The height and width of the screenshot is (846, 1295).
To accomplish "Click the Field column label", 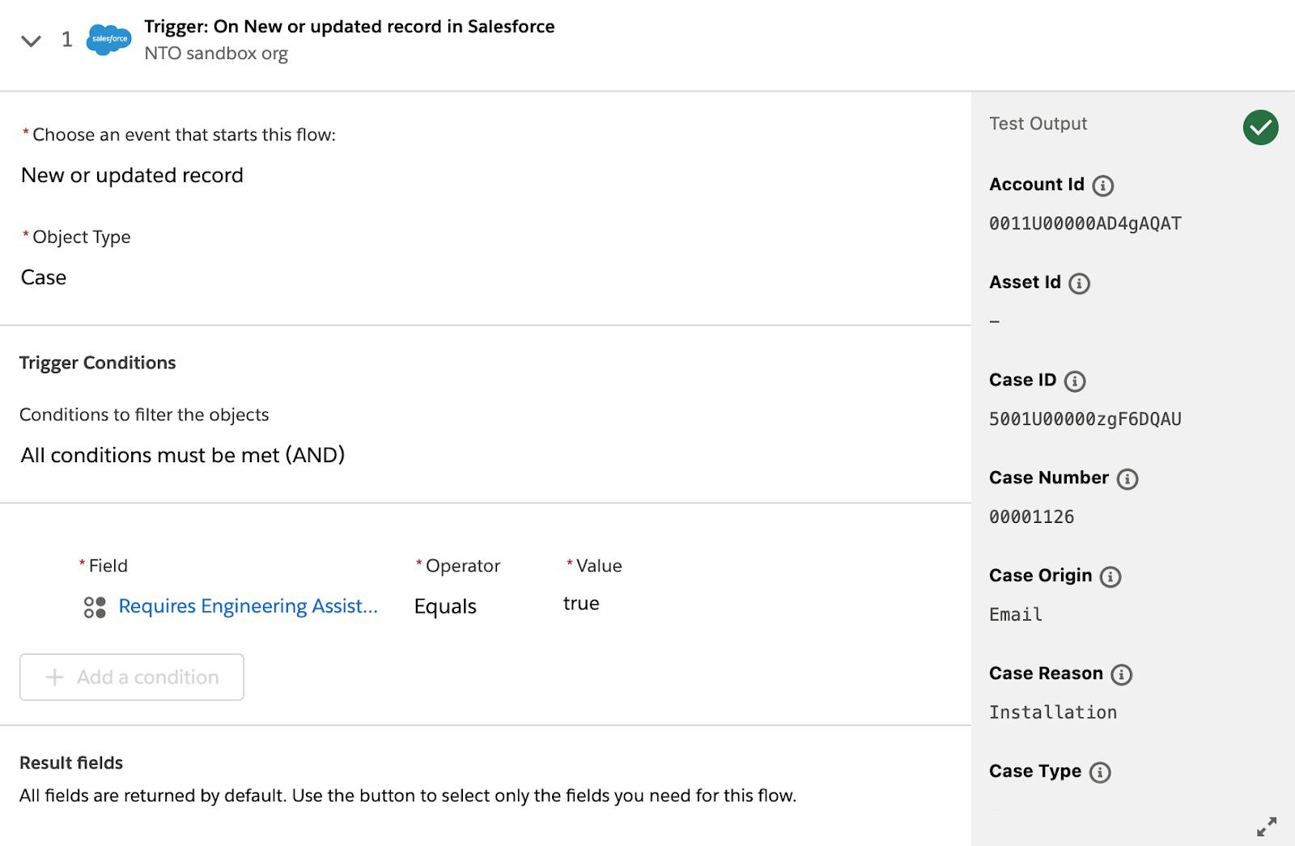I will (x=108, y=566).
